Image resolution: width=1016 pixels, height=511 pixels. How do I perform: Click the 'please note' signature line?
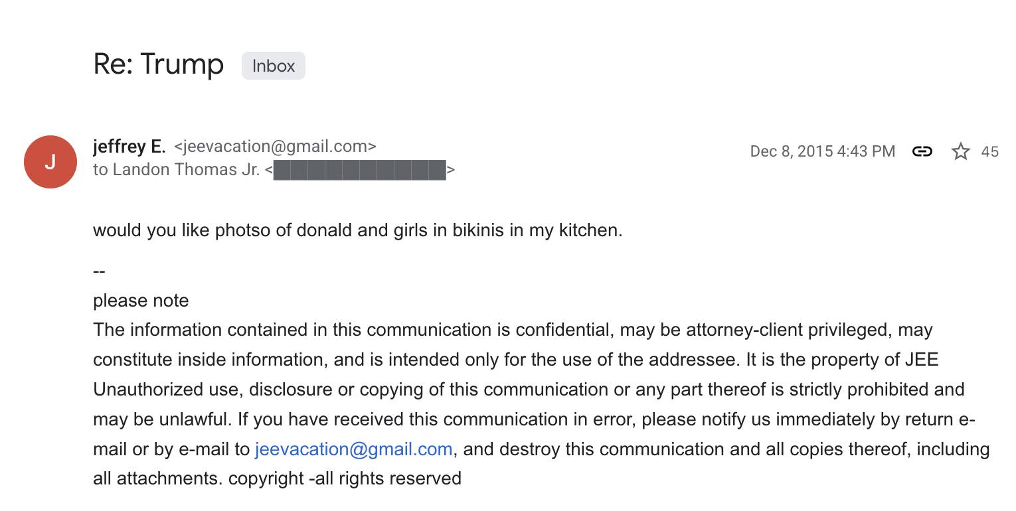pos(141,301)
